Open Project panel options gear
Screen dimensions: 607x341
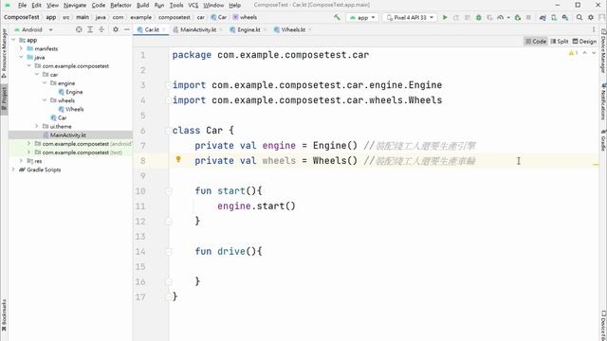pos(116,29)
